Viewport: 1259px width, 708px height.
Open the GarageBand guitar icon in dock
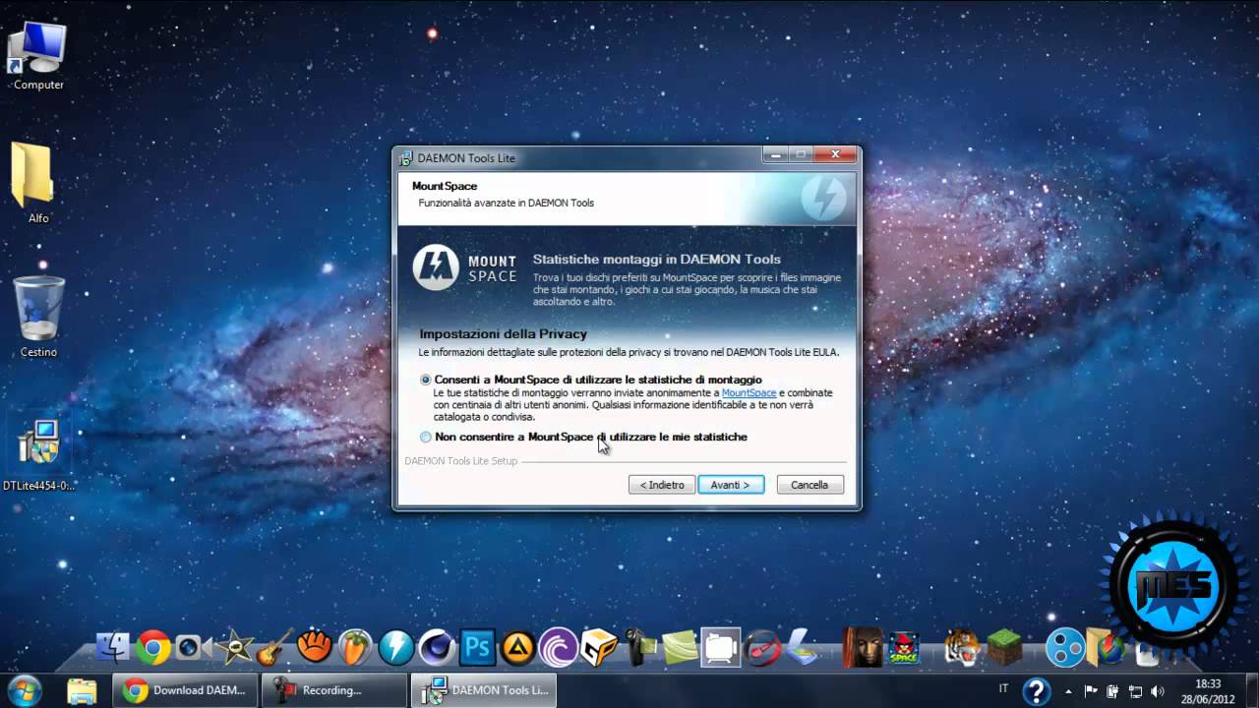click(274, 646)
